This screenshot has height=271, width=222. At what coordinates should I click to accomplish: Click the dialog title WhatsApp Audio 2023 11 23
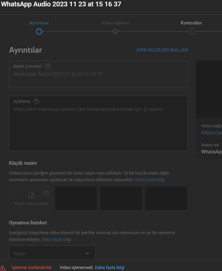[x=61, y=4]
